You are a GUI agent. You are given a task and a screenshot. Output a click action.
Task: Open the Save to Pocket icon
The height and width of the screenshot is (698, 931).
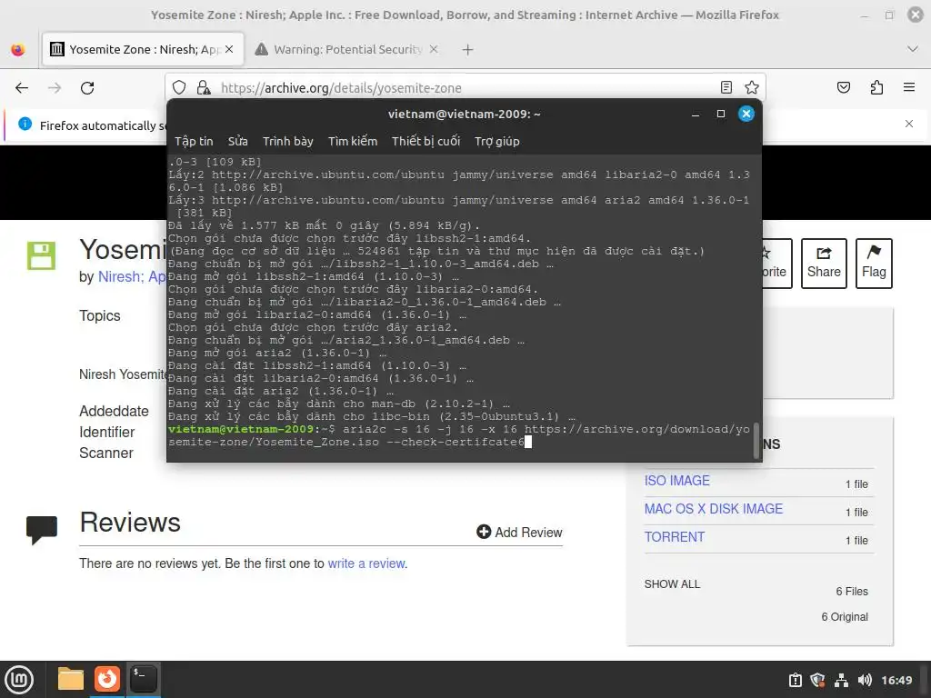pos(843,88)
